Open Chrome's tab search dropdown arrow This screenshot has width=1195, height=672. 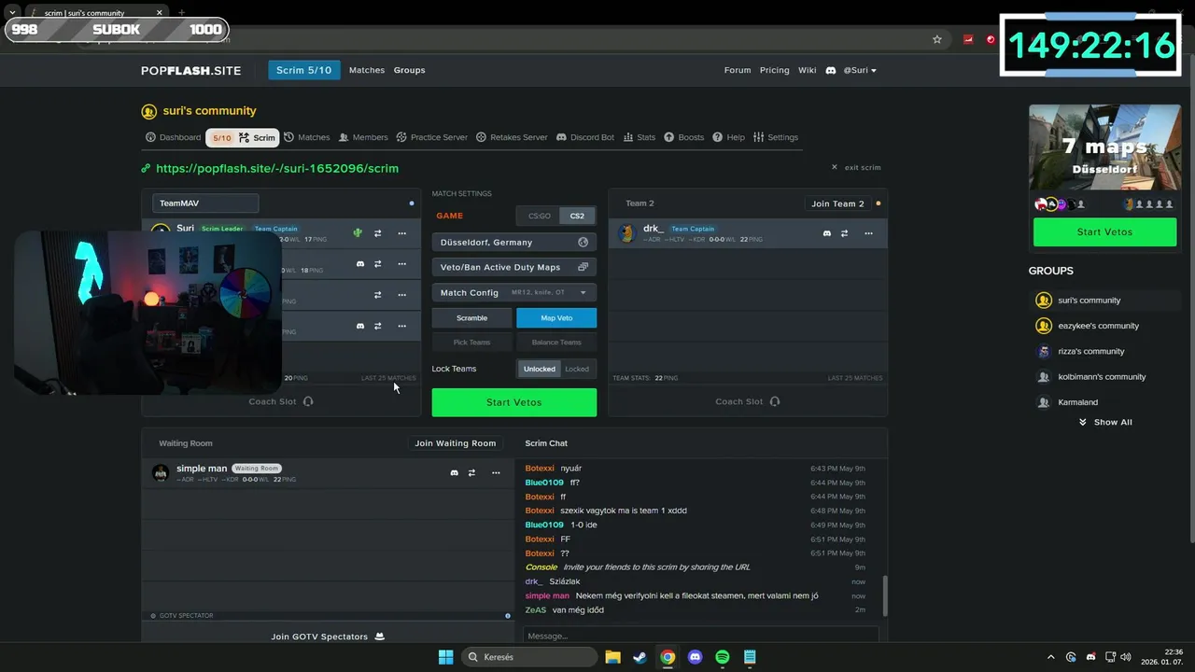click(12, 12)
